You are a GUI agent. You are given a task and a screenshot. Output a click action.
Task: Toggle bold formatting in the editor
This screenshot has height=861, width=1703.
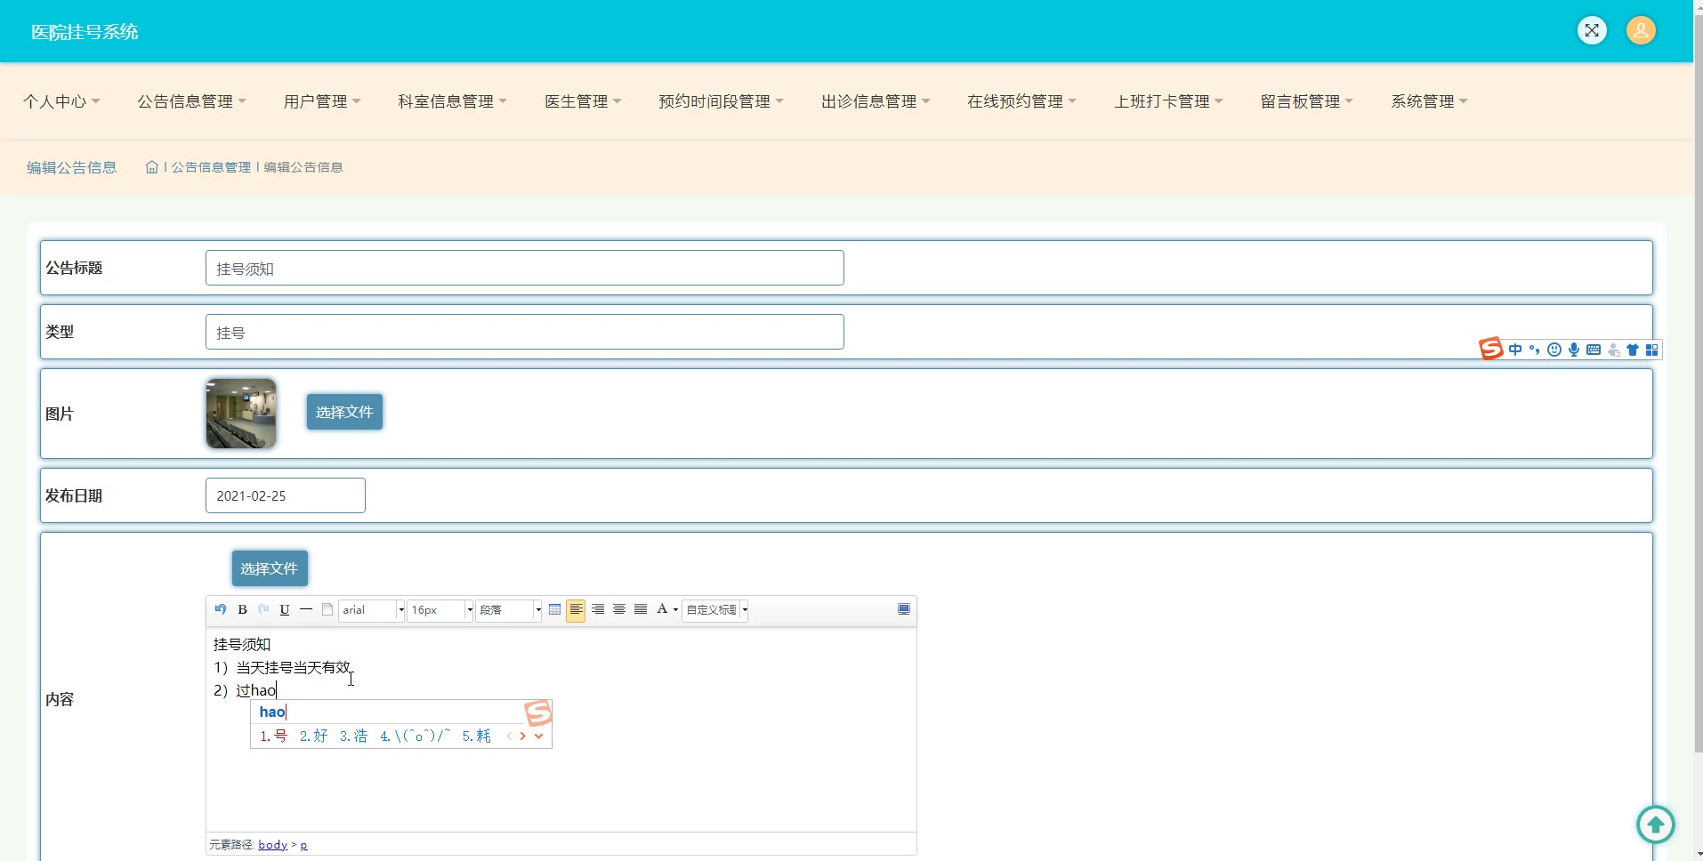[x=242, y=609]
